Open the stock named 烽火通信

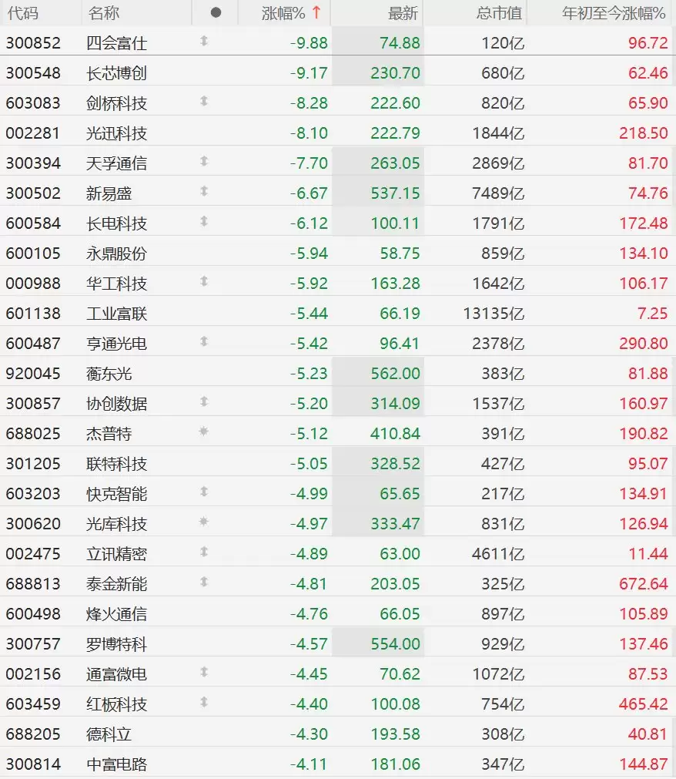pyautogui.click(x=116, y=615)
